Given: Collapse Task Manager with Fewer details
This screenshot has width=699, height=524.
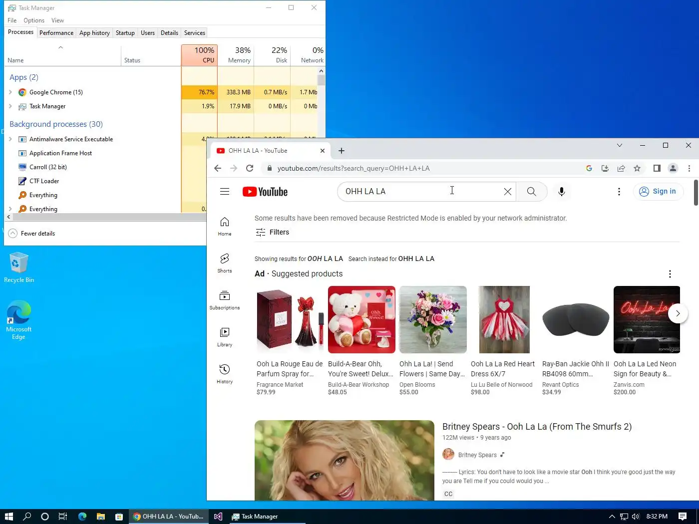Looking at the screenshot, I should [x=31, y=234].
